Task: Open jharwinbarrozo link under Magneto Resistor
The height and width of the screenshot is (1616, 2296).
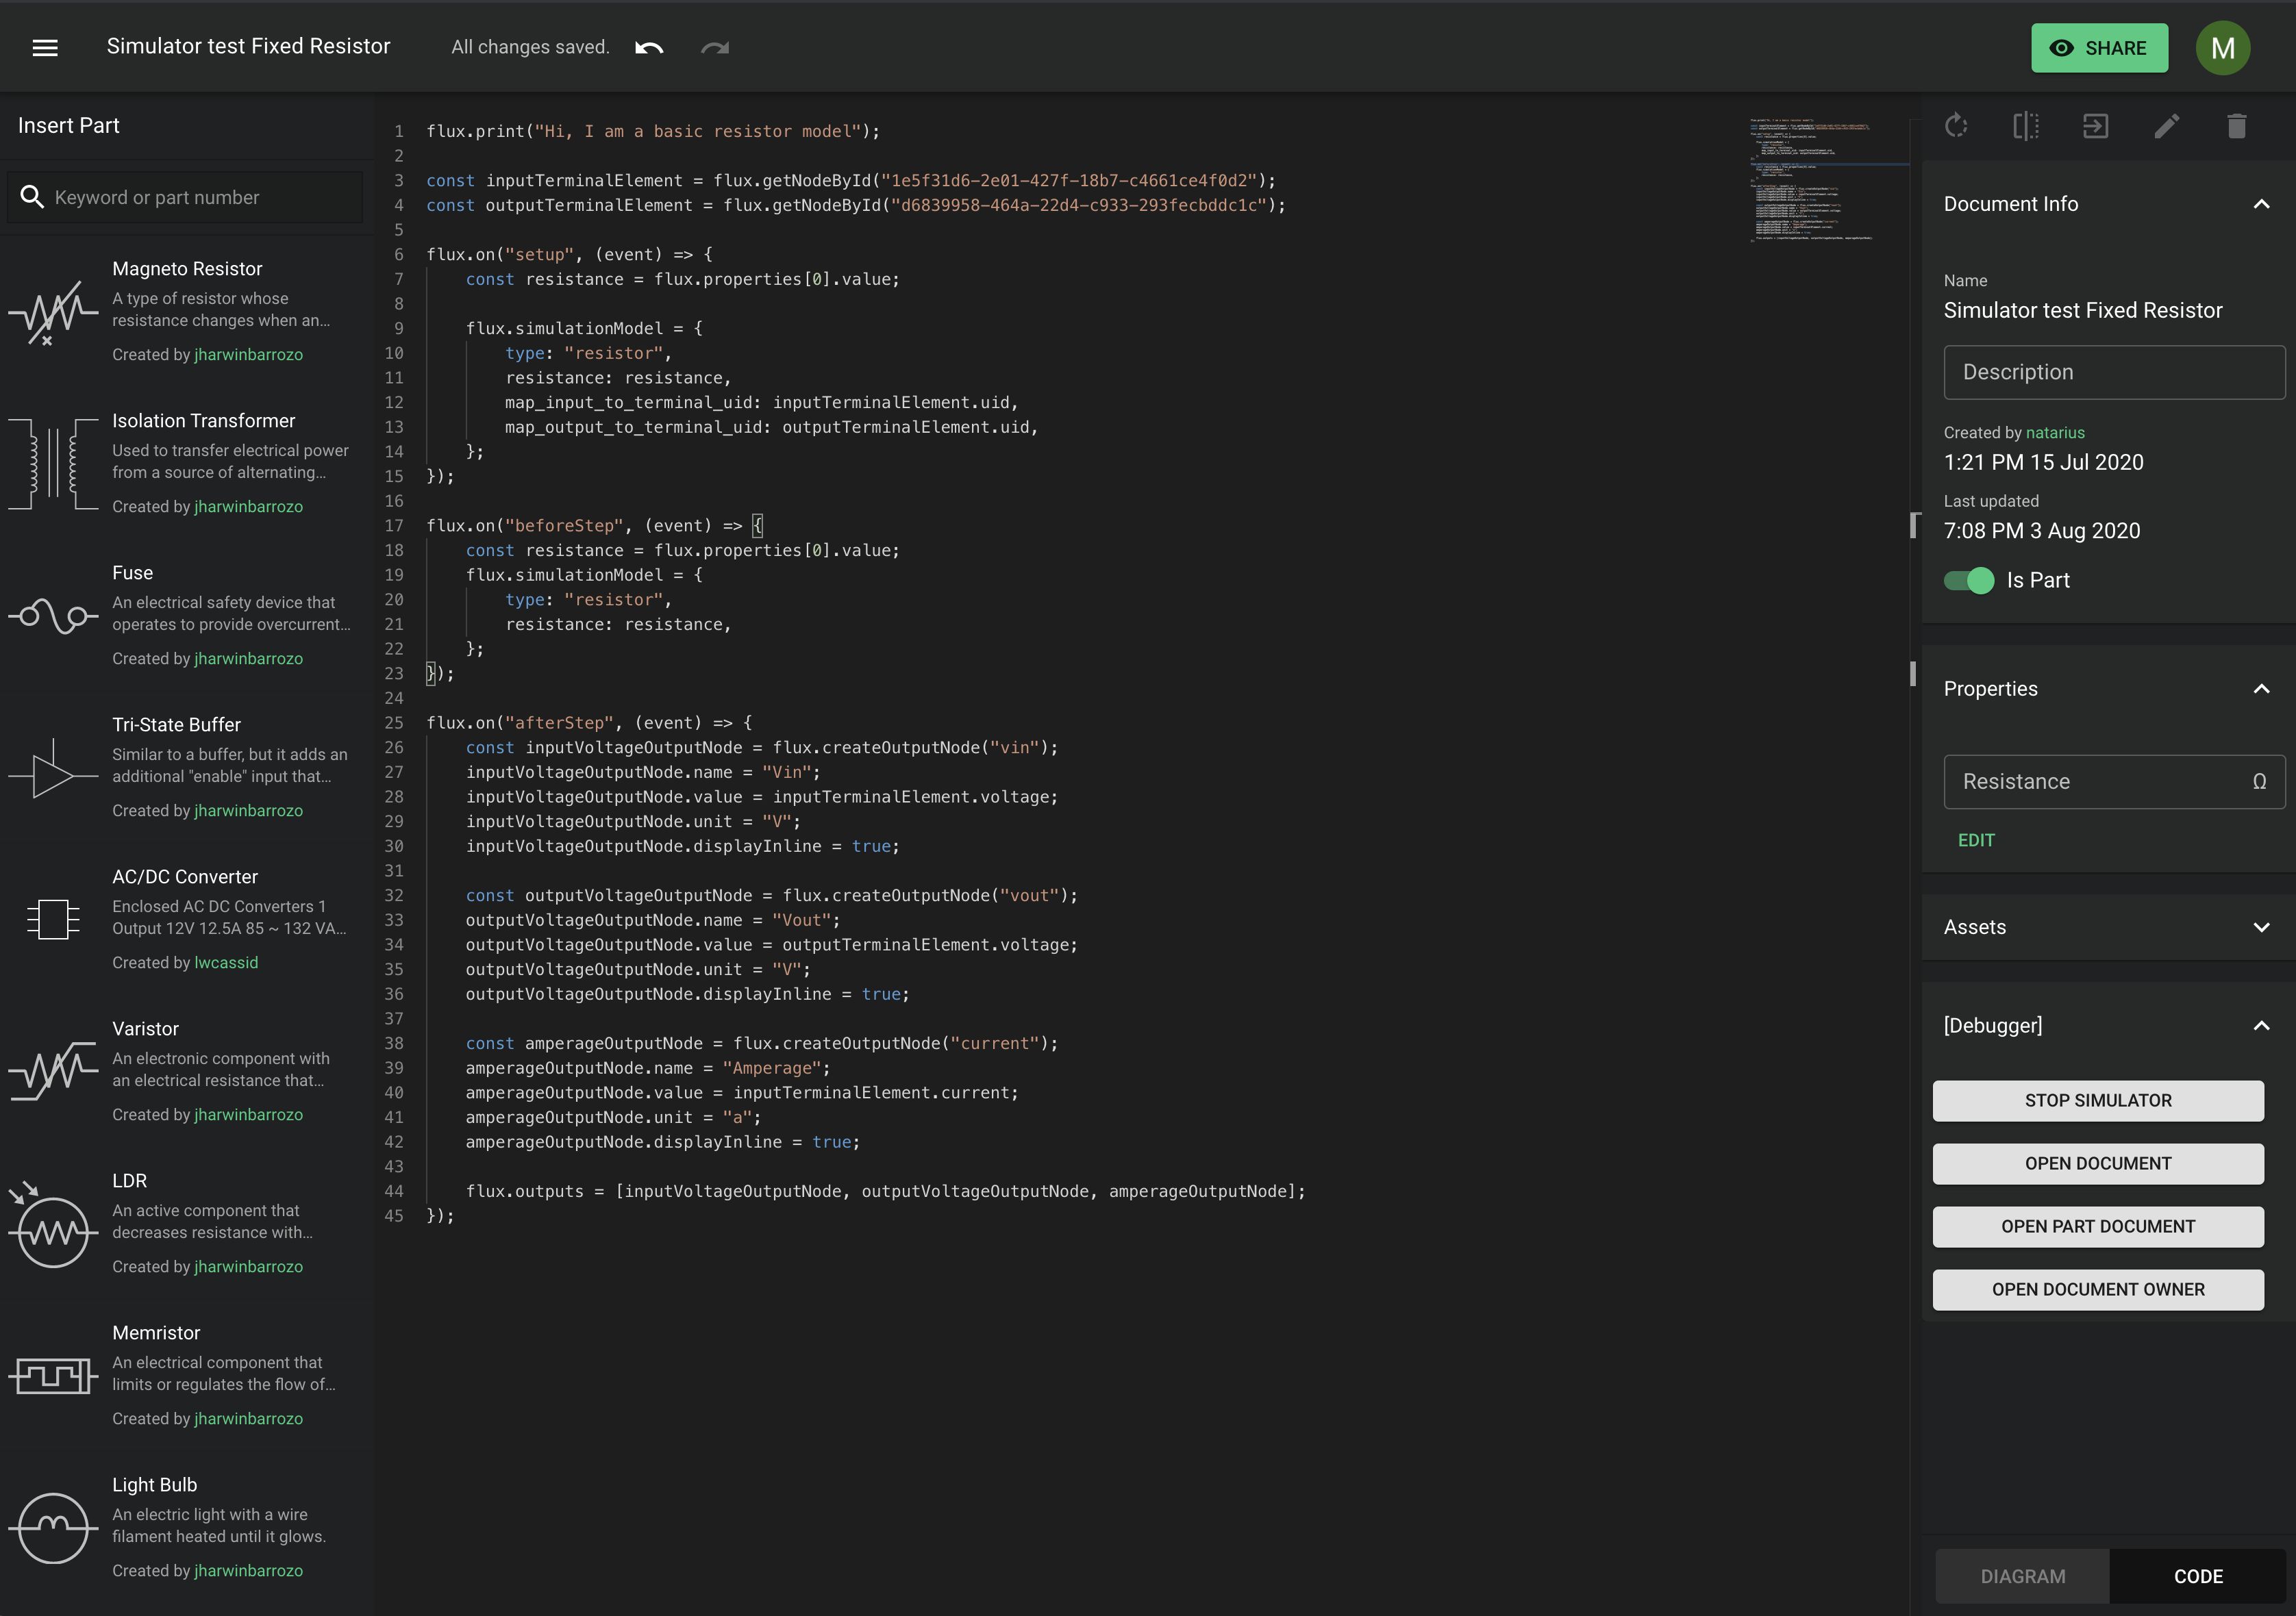Action: [248, 355]
